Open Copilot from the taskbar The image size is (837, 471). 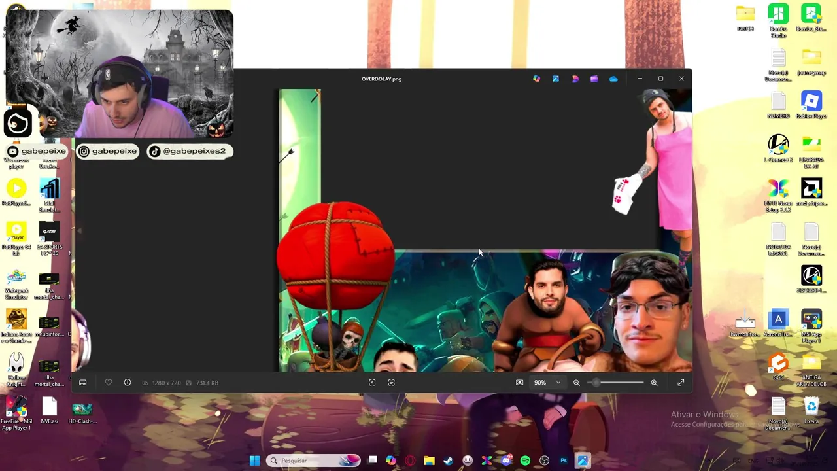coord(391,461)
